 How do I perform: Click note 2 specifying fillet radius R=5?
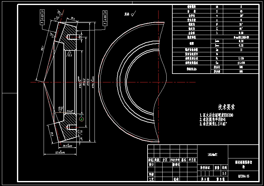pyautogui.click(x=213, y=120)
